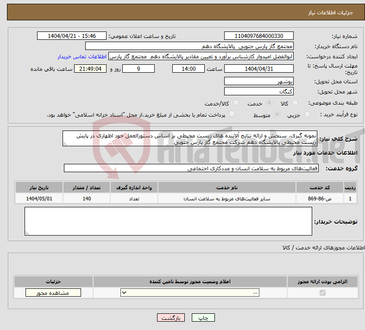Click the اعلام وضعیت مجوز توسط تامین کننده header

190,281
